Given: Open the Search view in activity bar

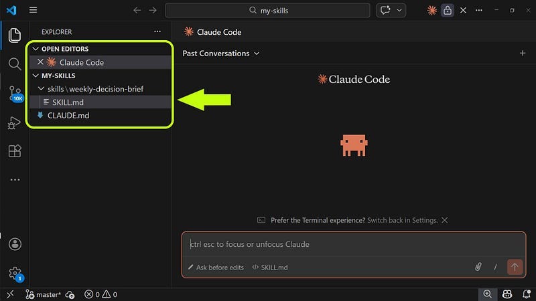Looking at the screenshot, I should (x=14, y=64).
